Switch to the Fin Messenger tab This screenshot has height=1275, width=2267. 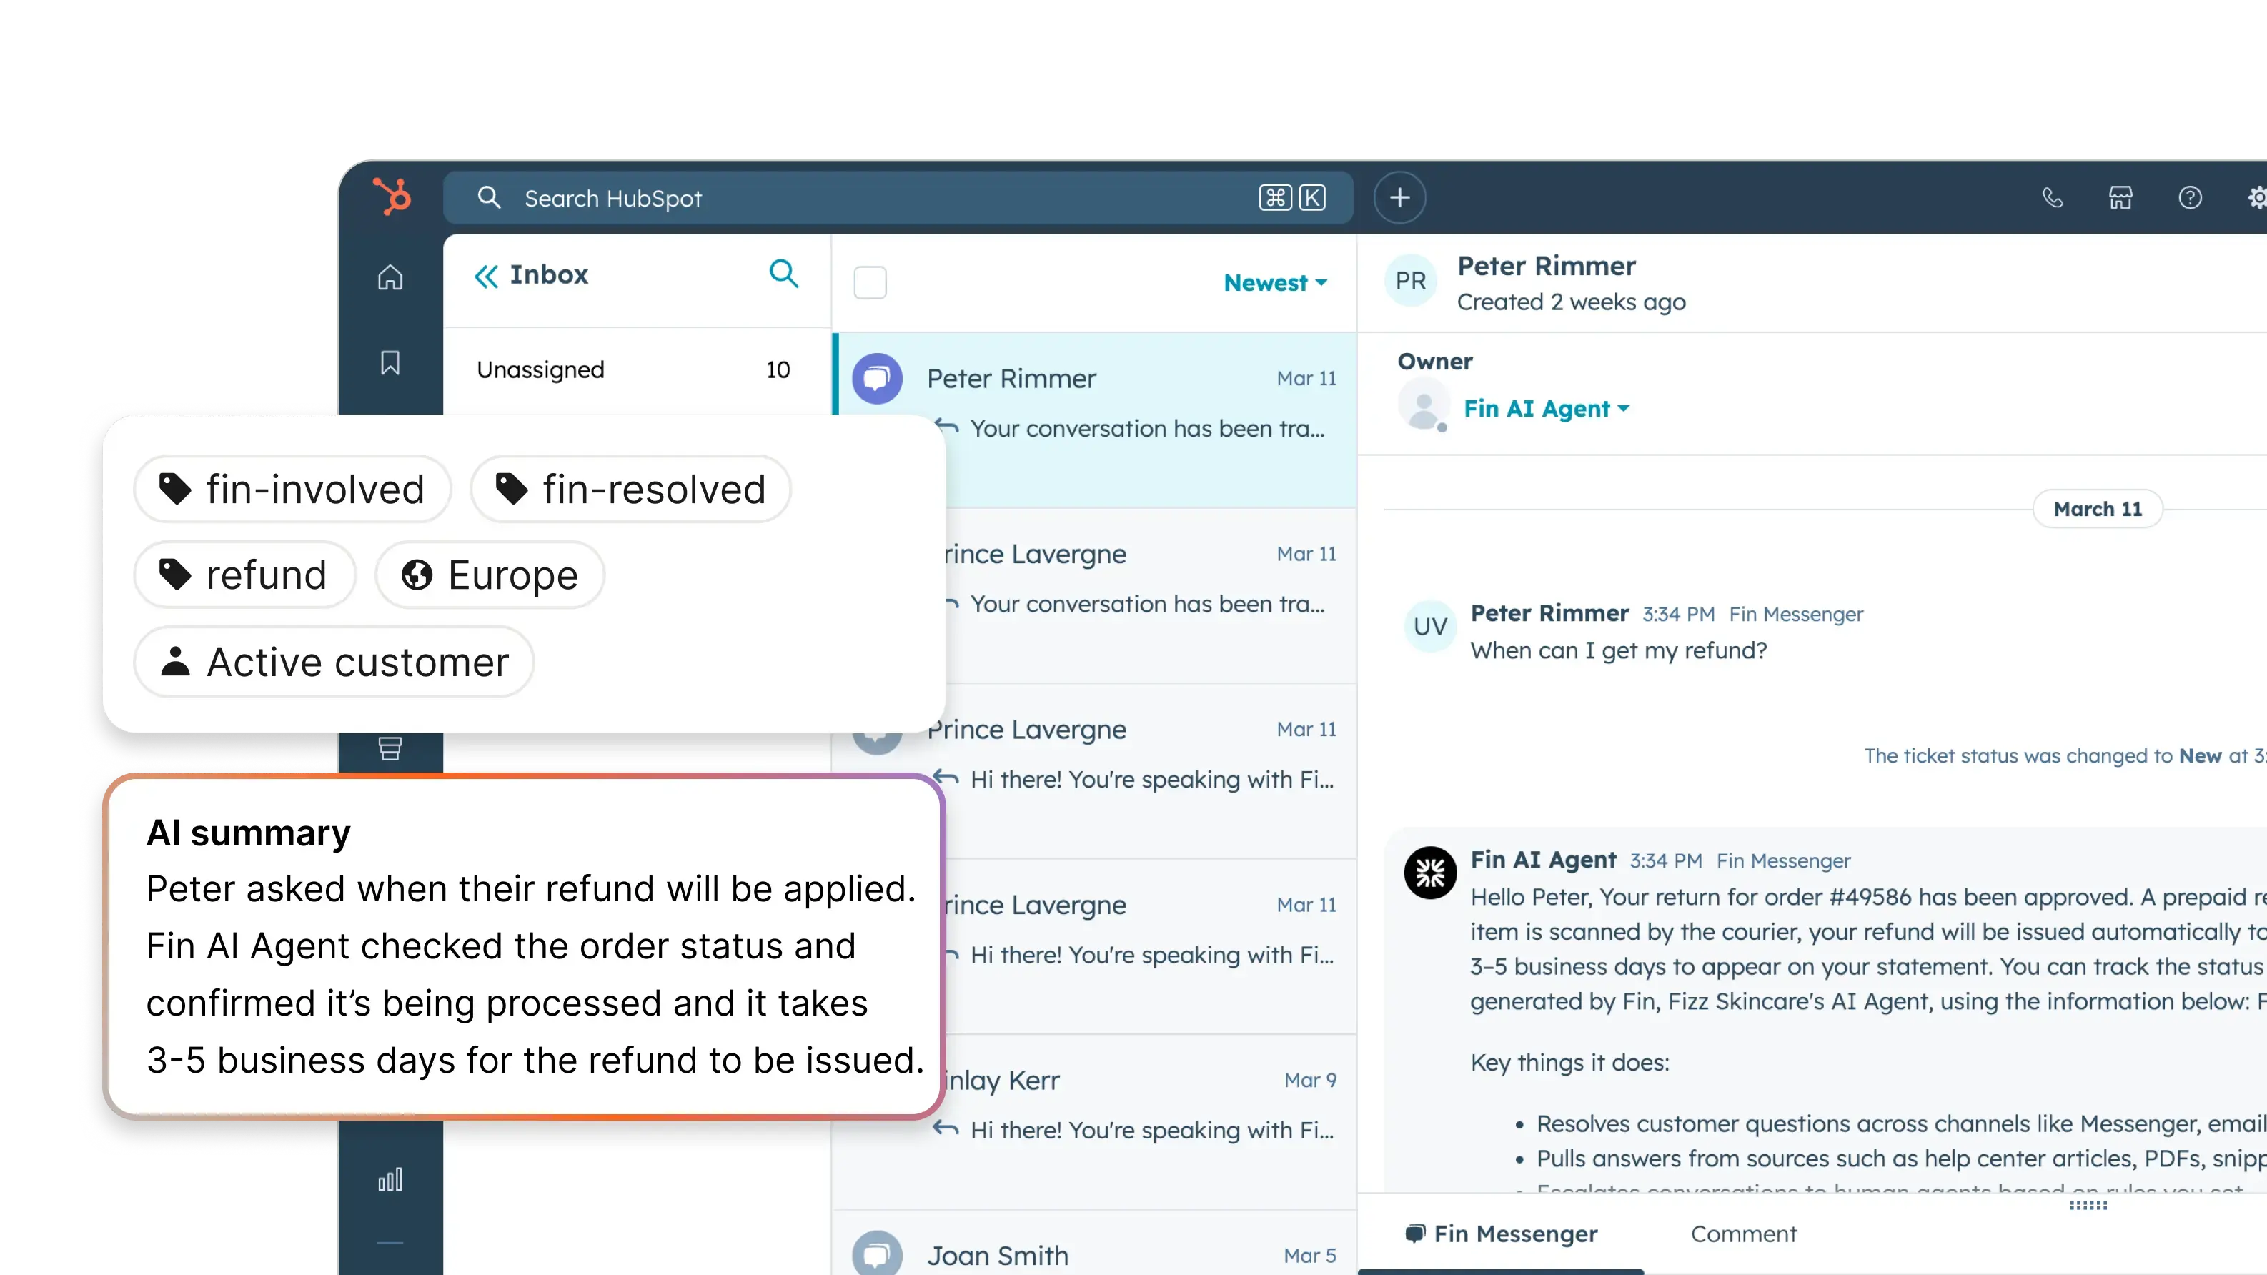tap(1502, 1234)
